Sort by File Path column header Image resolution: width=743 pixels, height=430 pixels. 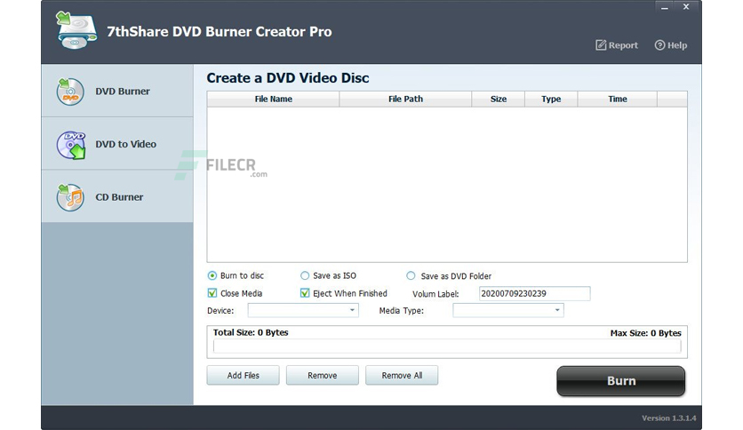click(405, 99)
